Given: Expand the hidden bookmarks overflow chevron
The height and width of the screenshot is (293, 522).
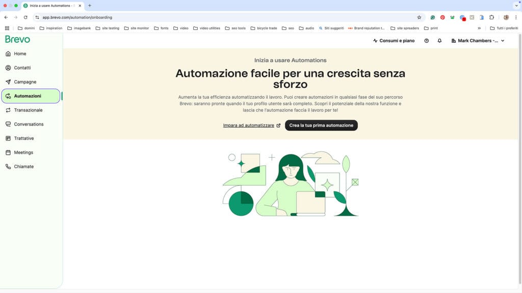Looking at the screenshot, I should tap(479, 28).
